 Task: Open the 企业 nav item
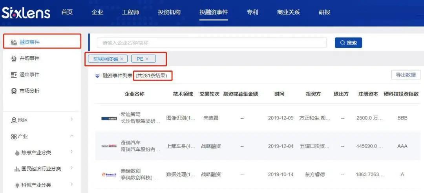97,12
